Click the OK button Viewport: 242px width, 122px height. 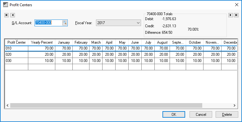coord(174,115)
